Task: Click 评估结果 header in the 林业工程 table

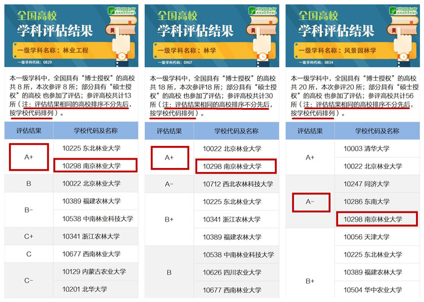Action: pyautogui.click(x=29, y=131)
